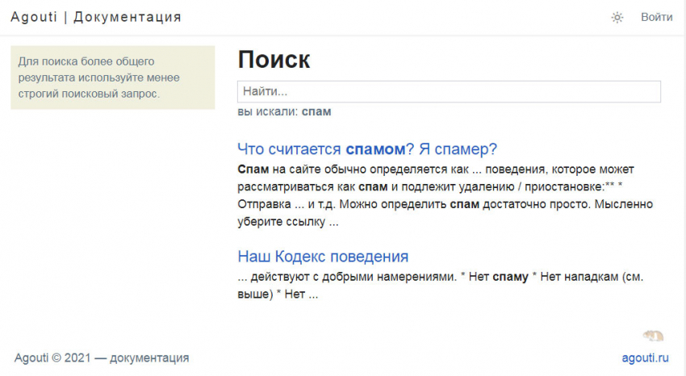The image size is (686, 376).
Task: Focus the Найти... search field
Action: 449,91
